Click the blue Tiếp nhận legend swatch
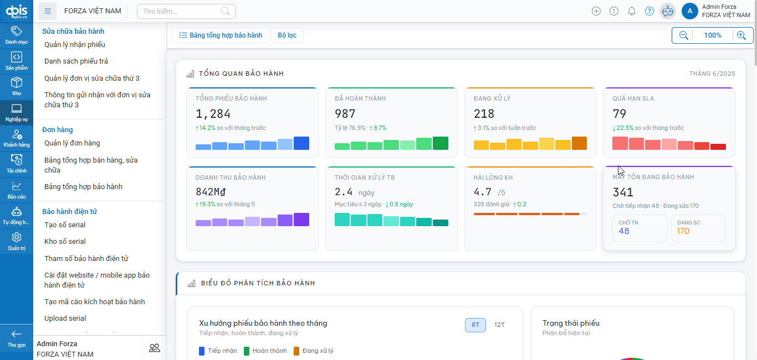This screenshot has height=360, width=757. [x=200, y=350]
